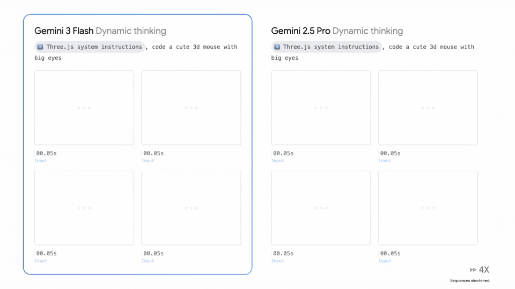Click Input link under Gemini 2.5 Pro's first preview
The width and height of the screenshot is (515, 289).
coord(277,161)
